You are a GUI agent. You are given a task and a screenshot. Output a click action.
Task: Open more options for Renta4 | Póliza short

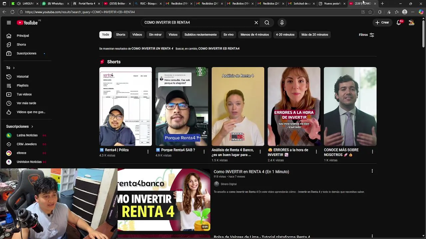click(x=148, y=152)
